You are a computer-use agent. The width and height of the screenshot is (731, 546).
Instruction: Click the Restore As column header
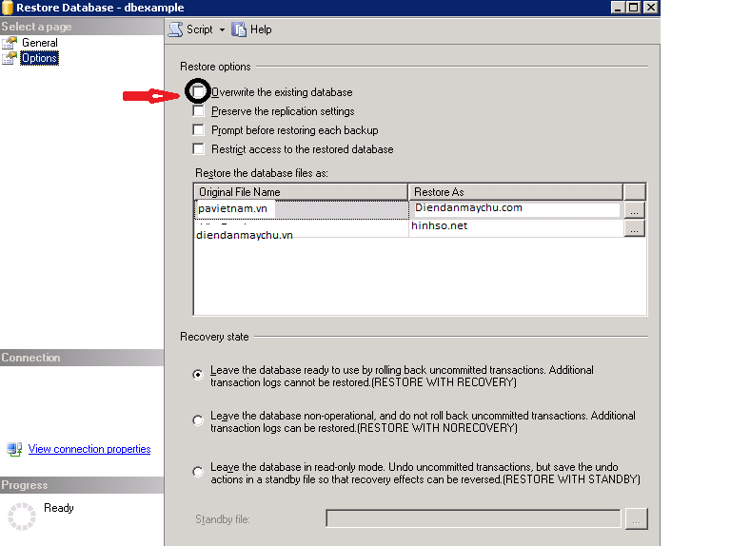click(516, 192)
